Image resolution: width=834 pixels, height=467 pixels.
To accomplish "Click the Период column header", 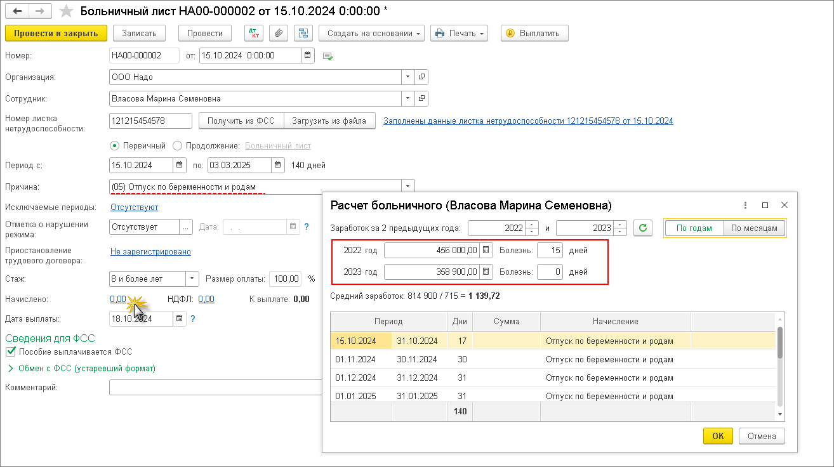I will [388, 322].
